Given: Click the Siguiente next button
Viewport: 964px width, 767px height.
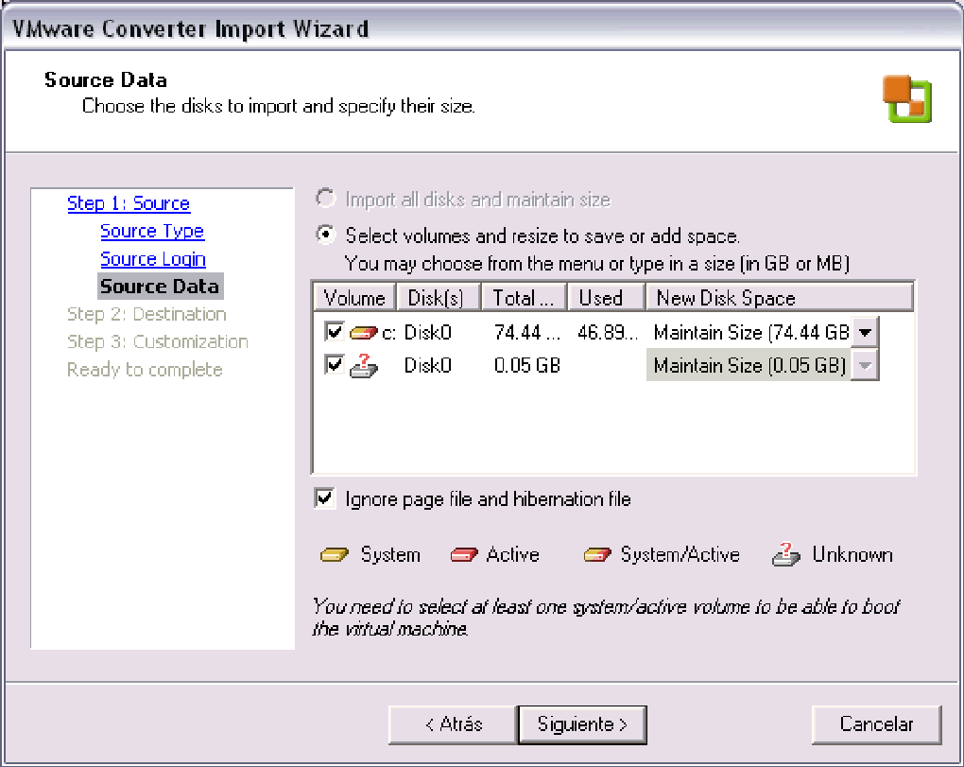Looking at the screenshot, I should coord(582,724).
